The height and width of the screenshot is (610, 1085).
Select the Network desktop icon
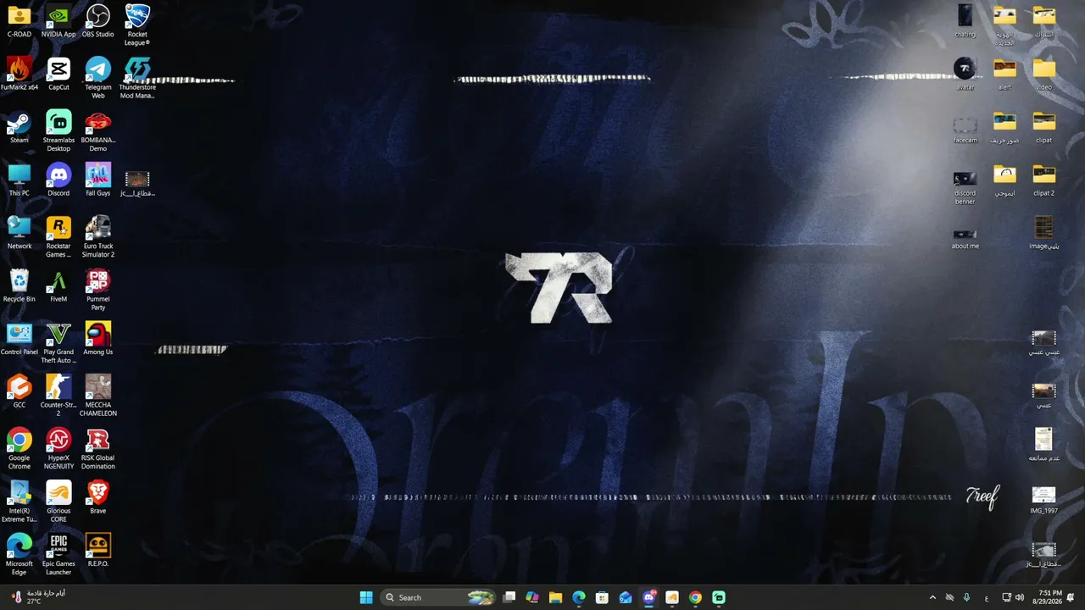[x=19, y=233]
